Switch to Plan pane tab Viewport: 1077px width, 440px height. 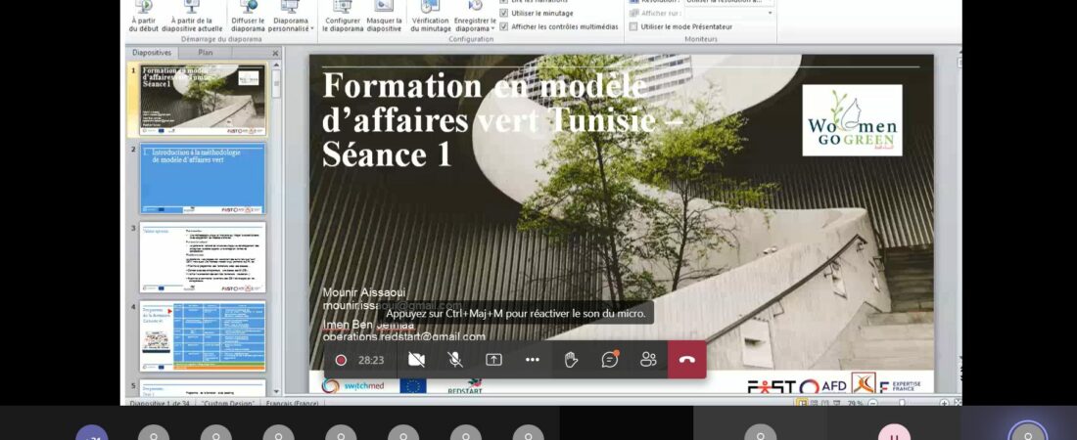[x=206, y=52]
